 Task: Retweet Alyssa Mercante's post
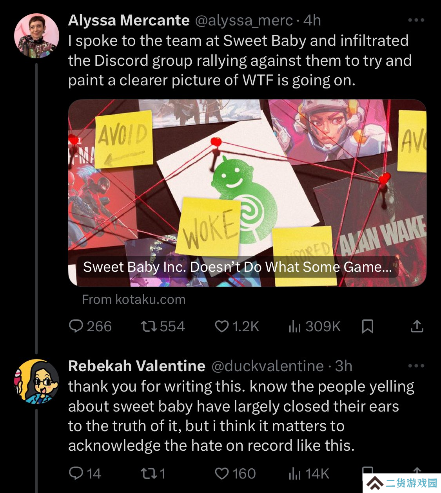(x=163, y=326)
